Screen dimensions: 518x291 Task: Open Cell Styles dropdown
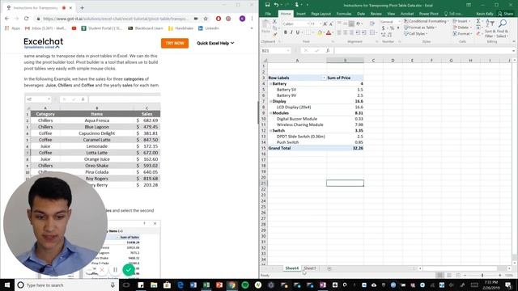[415, 34]
